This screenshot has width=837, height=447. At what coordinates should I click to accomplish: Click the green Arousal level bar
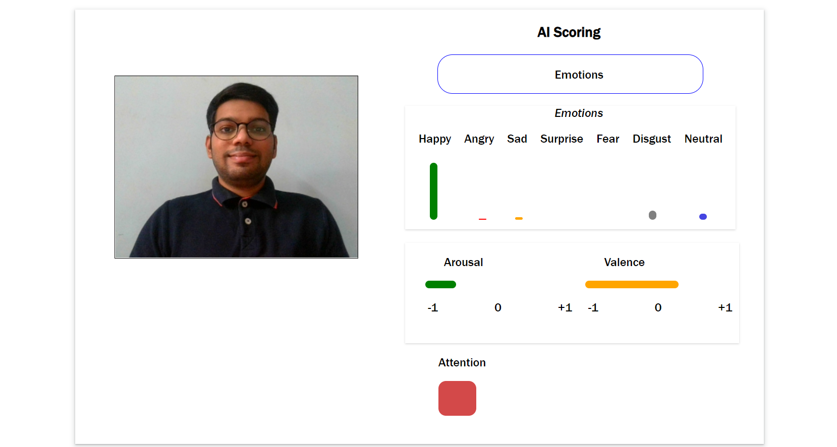[440, 284]
